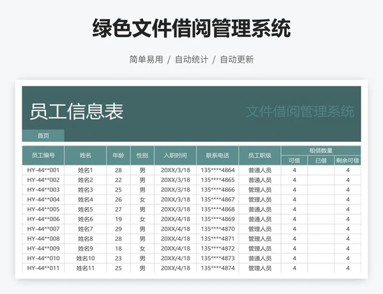Select name cell 姓名6
The image size is (383, 294).
(x=86, y=219)
